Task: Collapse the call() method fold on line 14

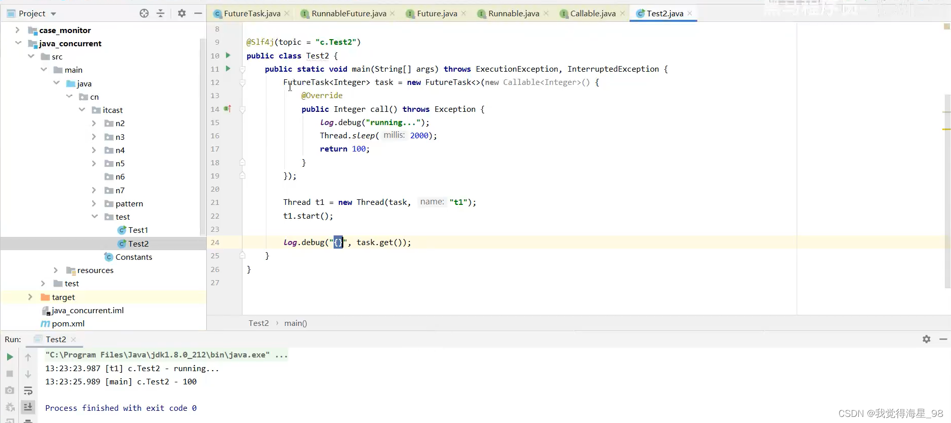Action: pos(242,109)
